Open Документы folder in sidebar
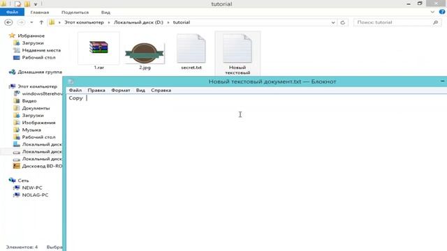Image resolution: width=447 pixels, height=251 pixels. pyautogui.click(x=36, y=108)
